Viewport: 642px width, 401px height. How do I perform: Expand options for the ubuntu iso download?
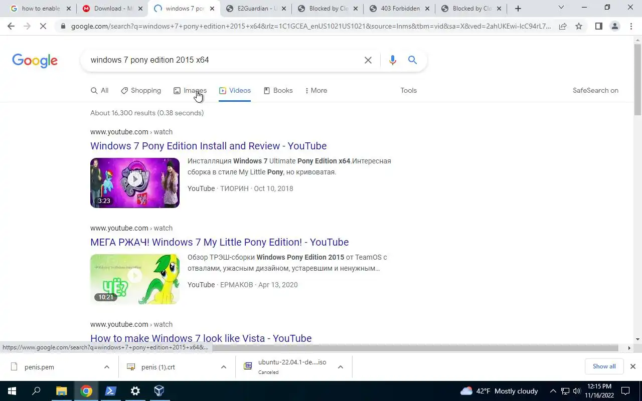[340, 367]
